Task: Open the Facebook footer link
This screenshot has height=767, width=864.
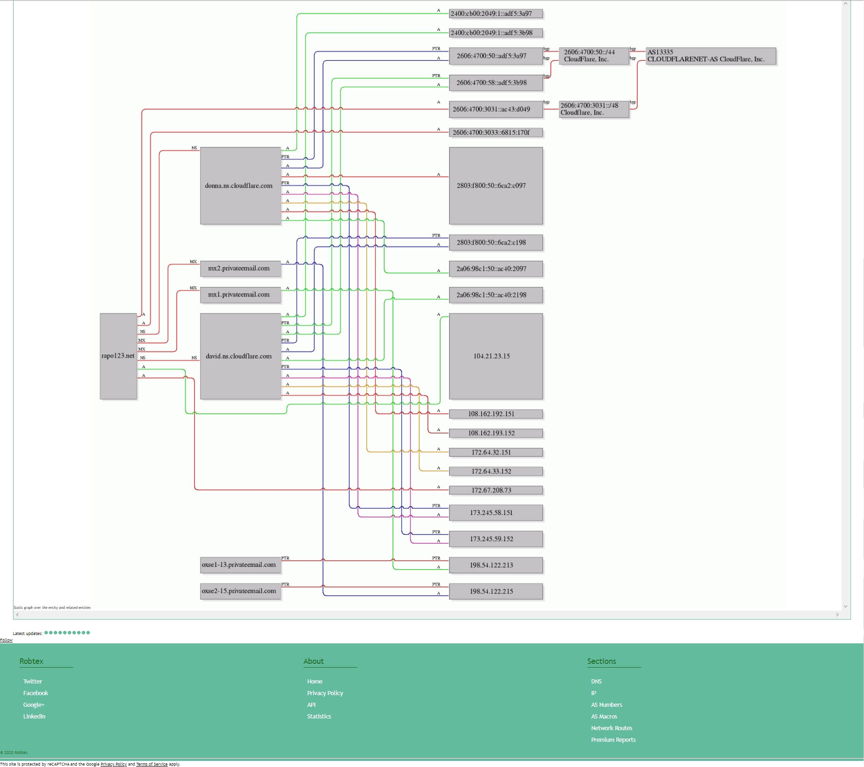Action: click(x=36, y=693)
